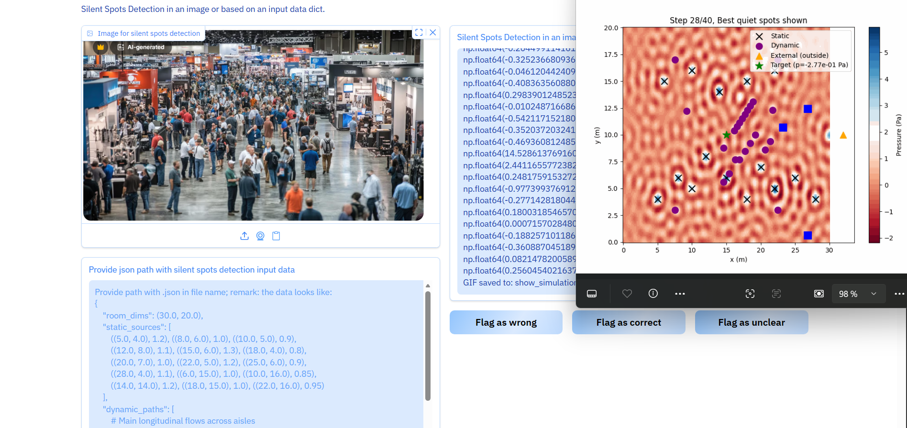Click the 'GIF saved to: show_simulation' output line
The width and height of the screenshot is (907, 428).
(x=519, y=283)
